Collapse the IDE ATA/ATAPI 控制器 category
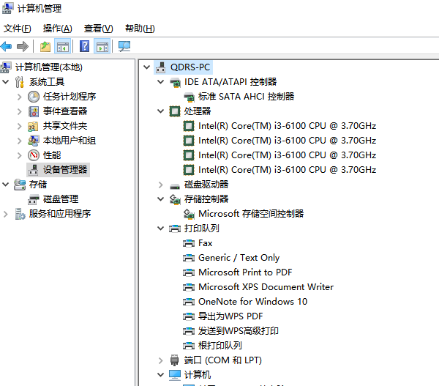This screenshot has height=386, width=439. point(160,82)
